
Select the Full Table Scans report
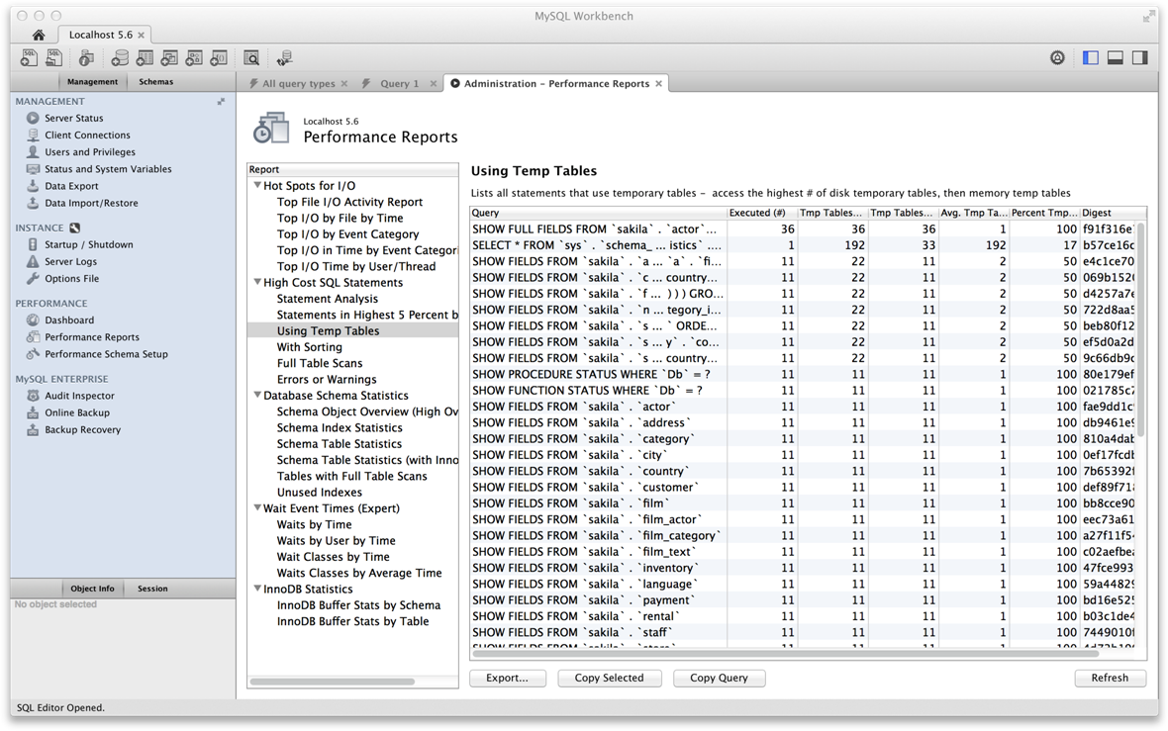(320, 363)
